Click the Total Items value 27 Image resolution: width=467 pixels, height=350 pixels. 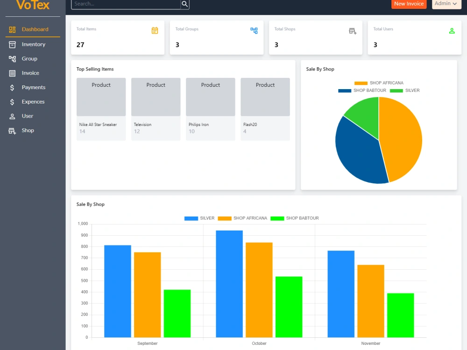click(80, 45)
